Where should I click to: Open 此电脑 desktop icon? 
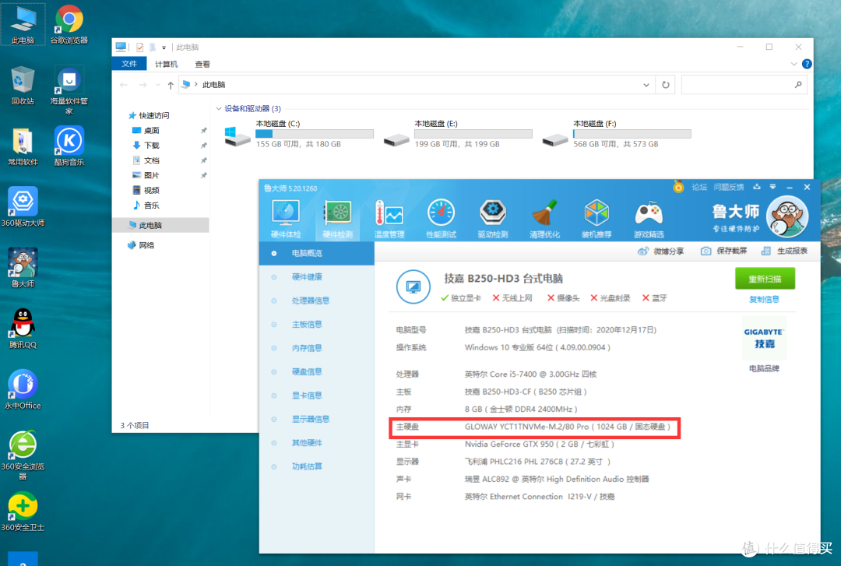pyautogui.click(x=23, y=25)
